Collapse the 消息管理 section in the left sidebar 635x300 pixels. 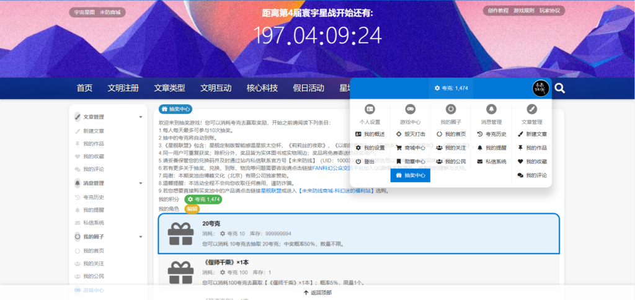(x=141, y=183)
